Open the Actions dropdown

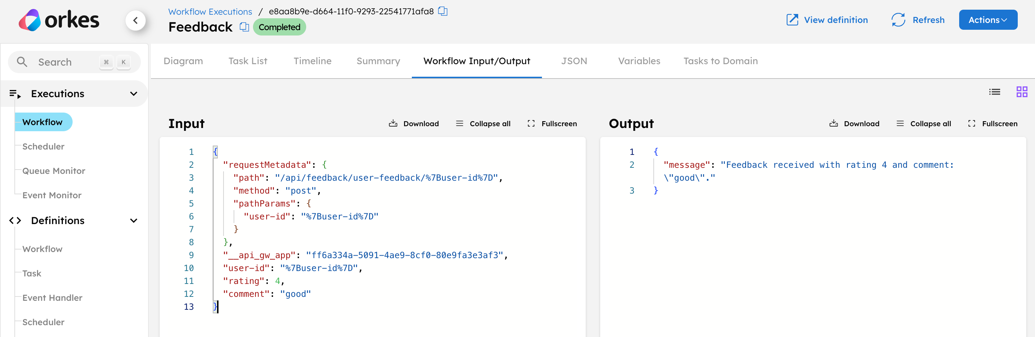(988, 20)
